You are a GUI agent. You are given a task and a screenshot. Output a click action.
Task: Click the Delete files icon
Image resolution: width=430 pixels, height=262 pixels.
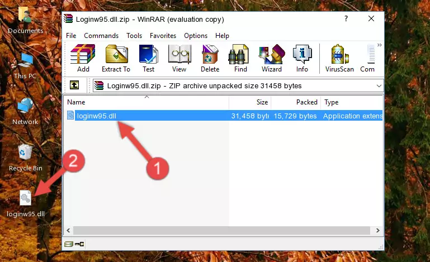[x=210, y=58]
